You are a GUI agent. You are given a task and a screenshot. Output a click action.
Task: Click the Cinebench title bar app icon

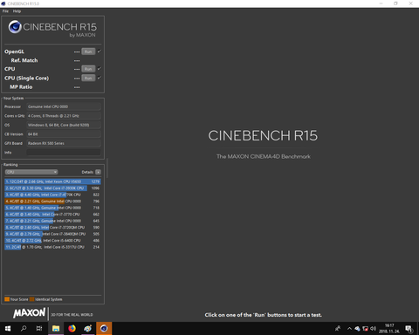coord(3,3)
